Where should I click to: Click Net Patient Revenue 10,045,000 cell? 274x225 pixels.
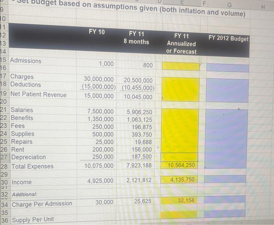pos(138,97)
